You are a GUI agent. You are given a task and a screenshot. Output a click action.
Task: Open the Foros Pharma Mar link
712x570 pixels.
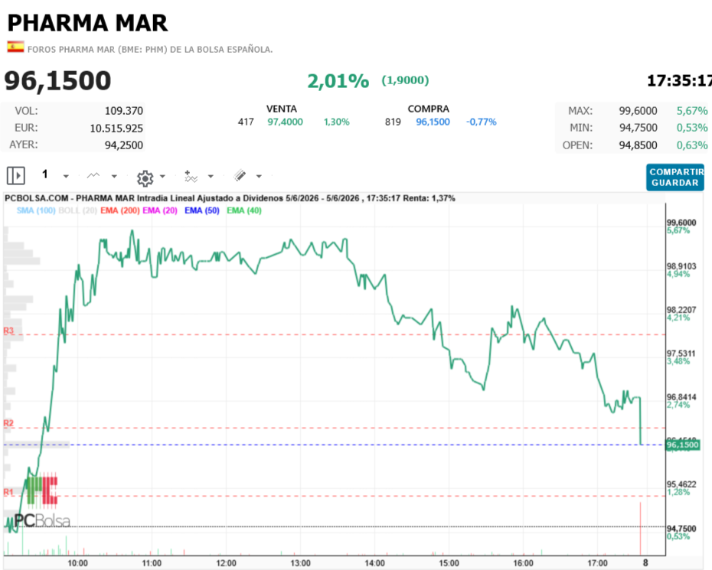[150, 50]
